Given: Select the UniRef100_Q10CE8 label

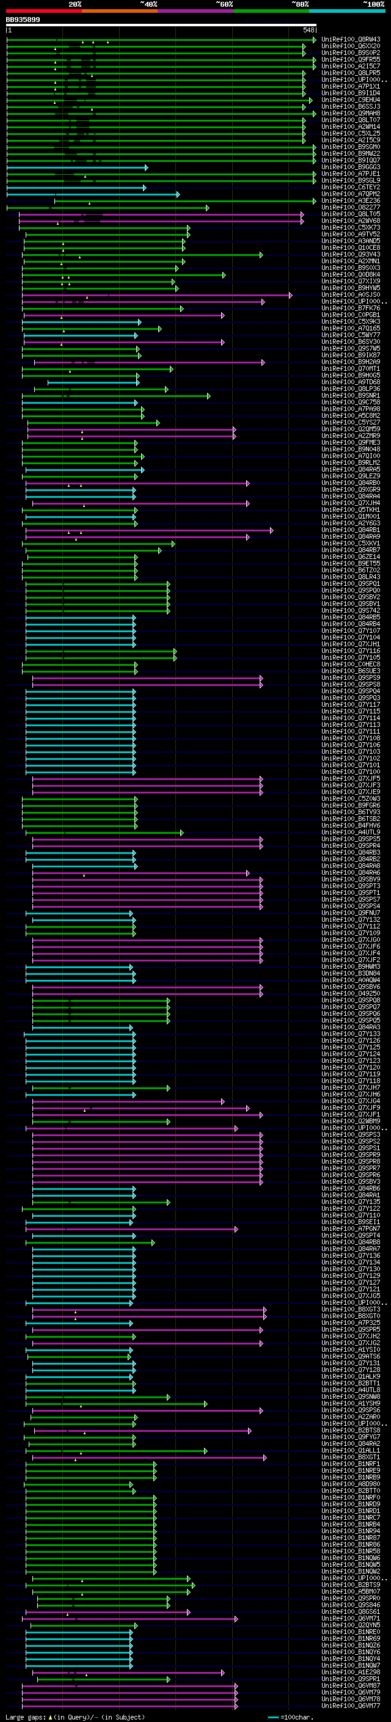Looking at the screenshot, I should pos(351,247).
